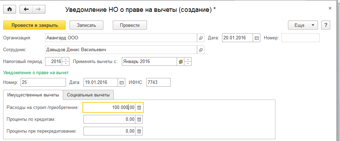Viewport: 340px width, 141px height.
Task: Step Январь 2016 to the previous month
Action: pos(188,63)
